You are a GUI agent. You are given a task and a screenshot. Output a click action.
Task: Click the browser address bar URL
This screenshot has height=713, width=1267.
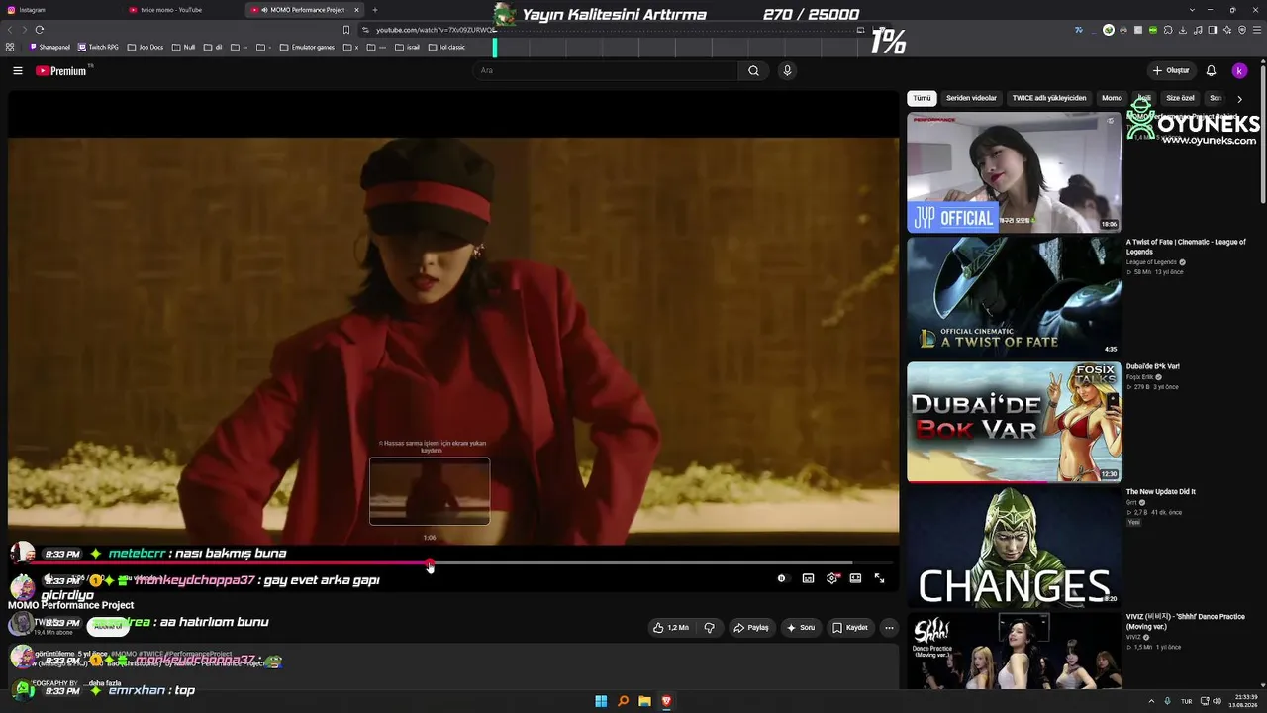[436, 30]
